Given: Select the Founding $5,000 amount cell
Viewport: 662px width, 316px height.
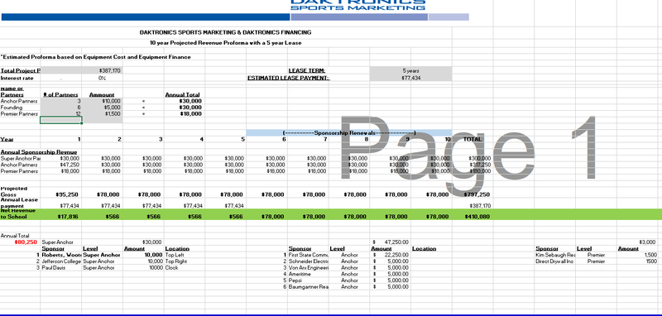Looking at the screenshot, I should [x=102, y=108].
